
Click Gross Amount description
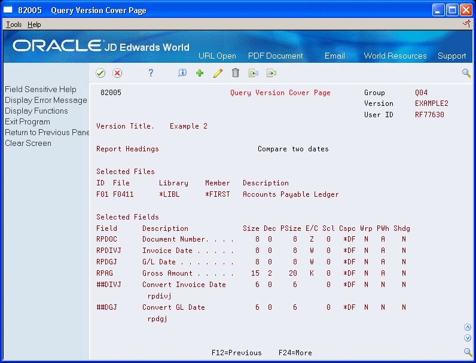click(x=188, y=273)
